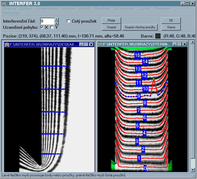Screen dimensions: 197x179
Task: Select fringe number label 9
Action: click(x=139, y=96)
